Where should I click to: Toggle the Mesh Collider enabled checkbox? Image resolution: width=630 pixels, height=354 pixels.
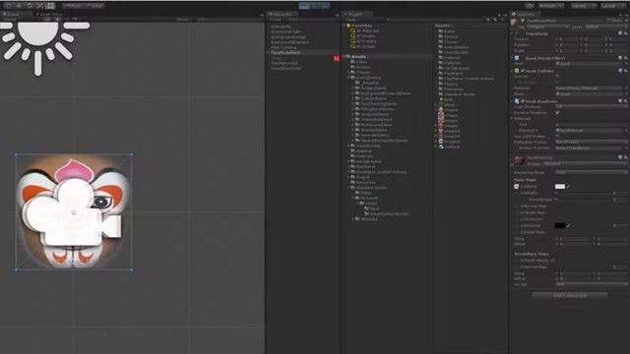(523, 71)
